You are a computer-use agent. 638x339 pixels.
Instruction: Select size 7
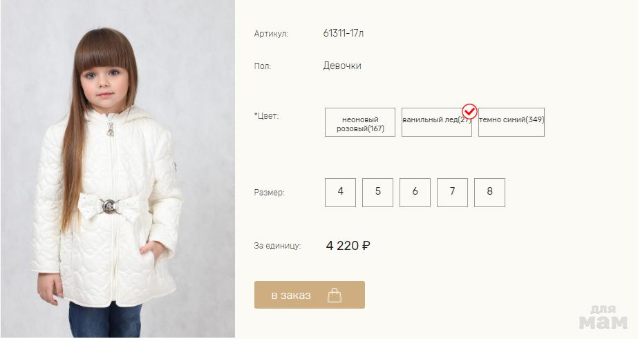pyautogui.click(x=452, y=193)
